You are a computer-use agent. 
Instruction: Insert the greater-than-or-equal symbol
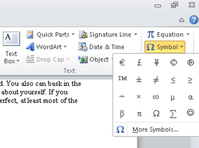click(190, 80)
